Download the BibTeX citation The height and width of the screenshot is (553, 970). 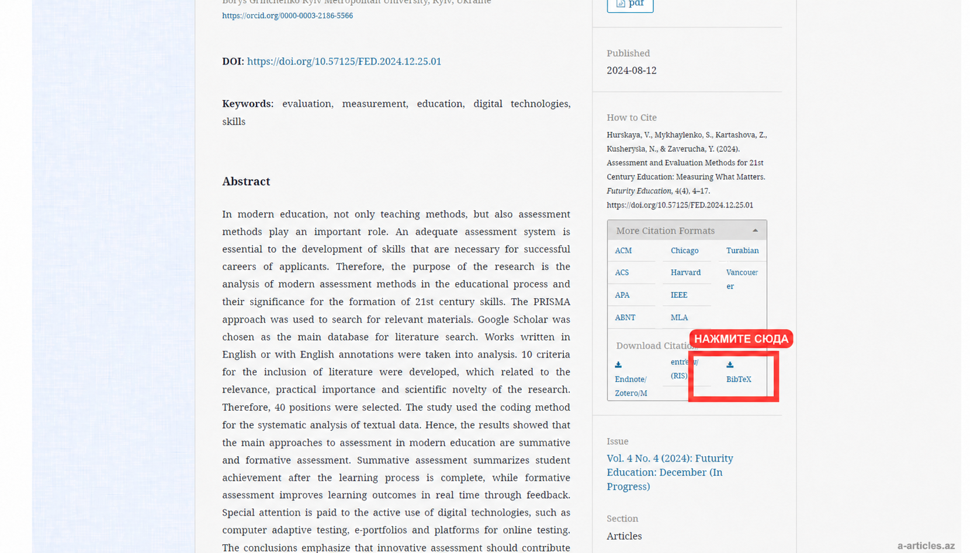pyautogui.click(x=739, y=379)
